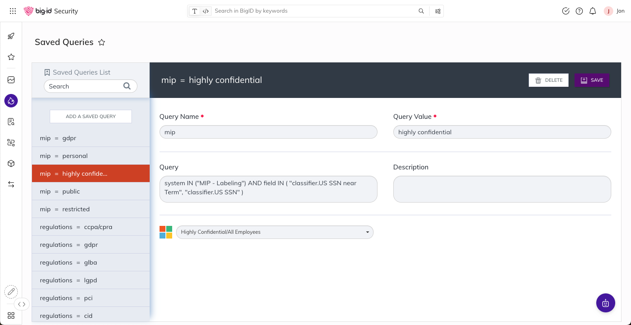Open the Jon user account menu

(614, 11)
